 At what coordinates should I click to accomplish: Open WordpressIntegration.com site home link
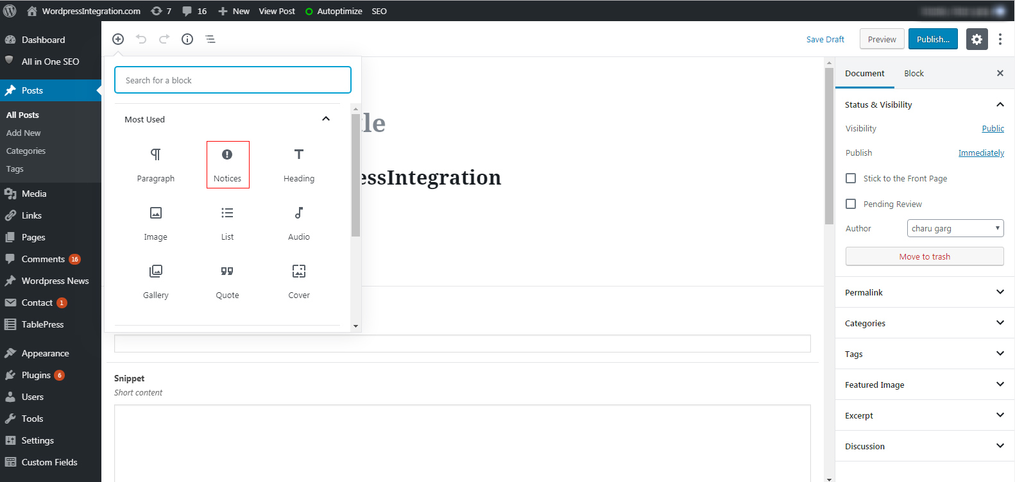click(x=83, y=11)
